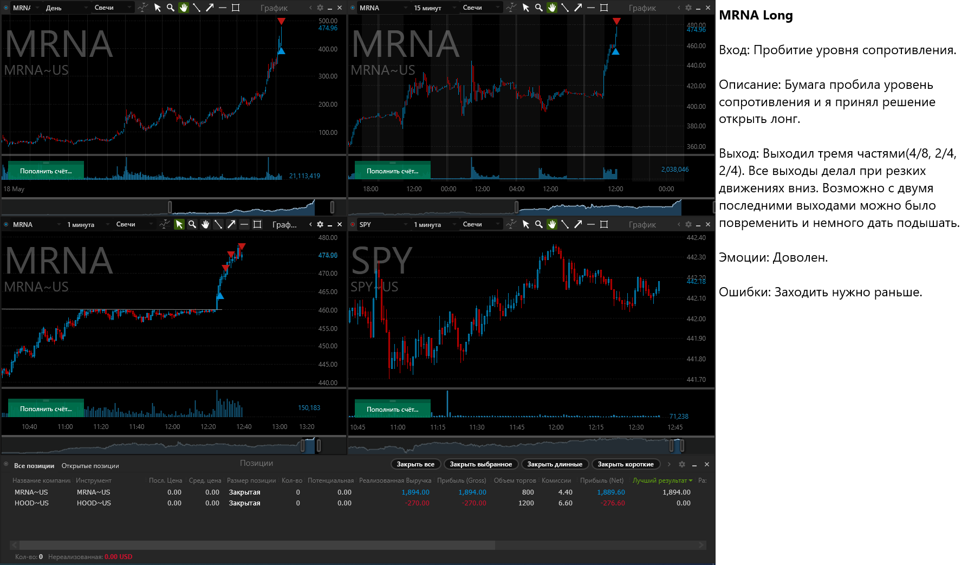Open MRNA ticker dropdown in 1-minute chart
968x565 pixels.
(x=36, y=224)
